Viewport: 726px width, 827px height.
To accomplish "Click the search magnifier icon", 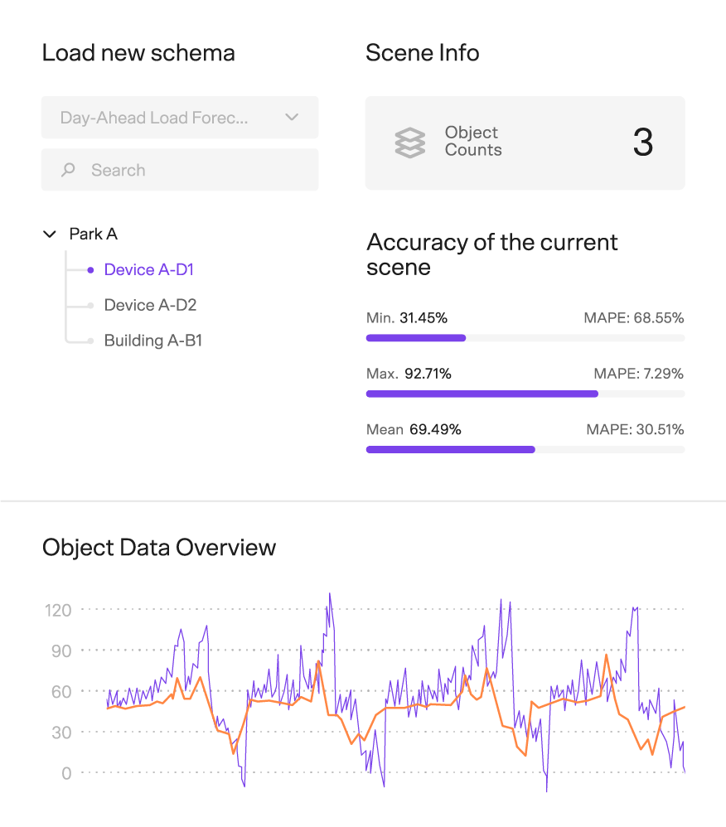I will tap(68, 170).
